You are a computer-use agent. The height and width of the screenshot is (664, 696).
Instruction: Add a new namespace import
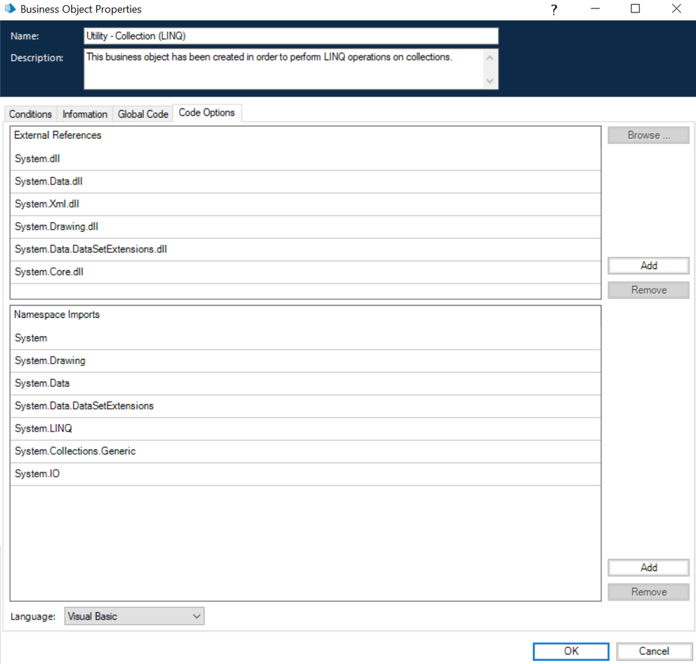coord(648,568)
